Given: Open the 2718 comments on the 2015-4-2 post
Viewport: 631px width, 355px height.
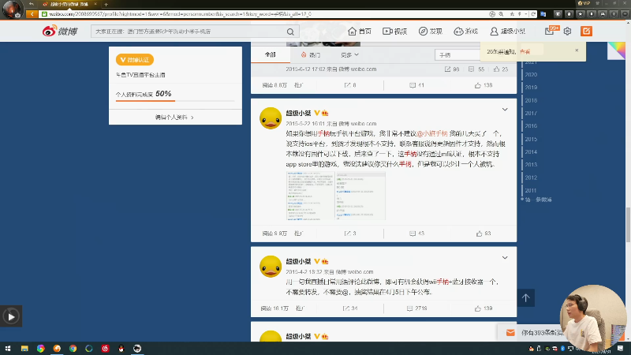Looking at the screenshot, I should tap(416, 308).
